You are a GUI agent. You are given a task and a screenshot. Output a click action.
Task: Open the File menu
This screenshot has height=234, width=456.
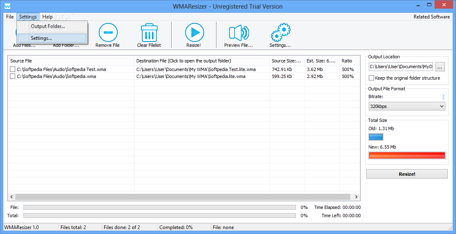coord(10,17)
